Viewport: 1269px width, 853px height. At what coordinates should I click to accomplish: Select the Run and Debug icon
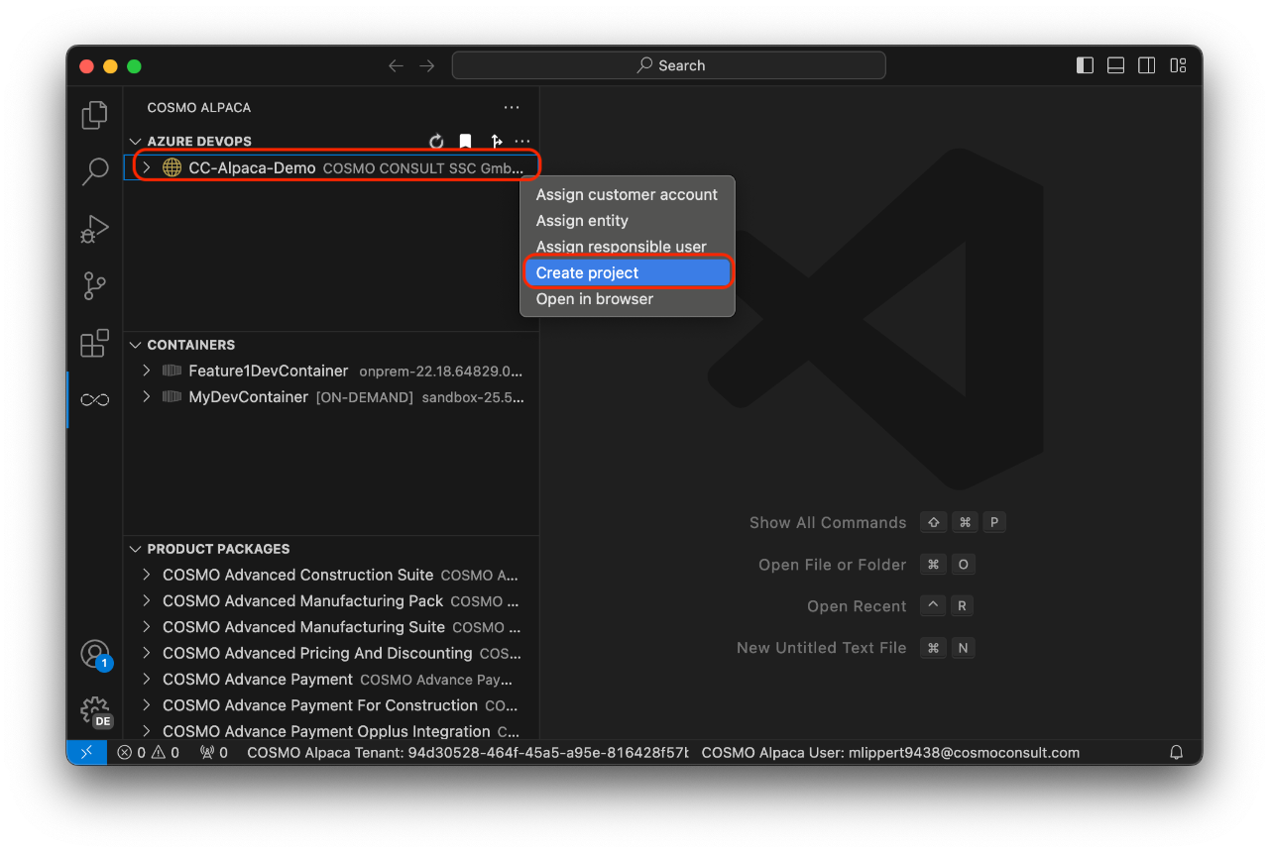point(94,229)
